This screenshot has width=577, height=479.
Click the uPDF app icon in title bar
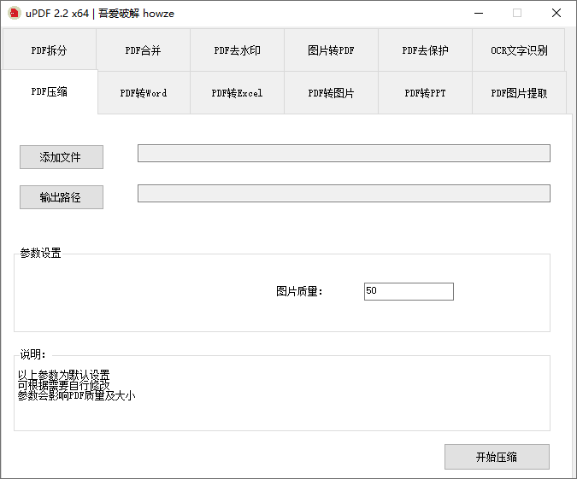click(14, 13)
